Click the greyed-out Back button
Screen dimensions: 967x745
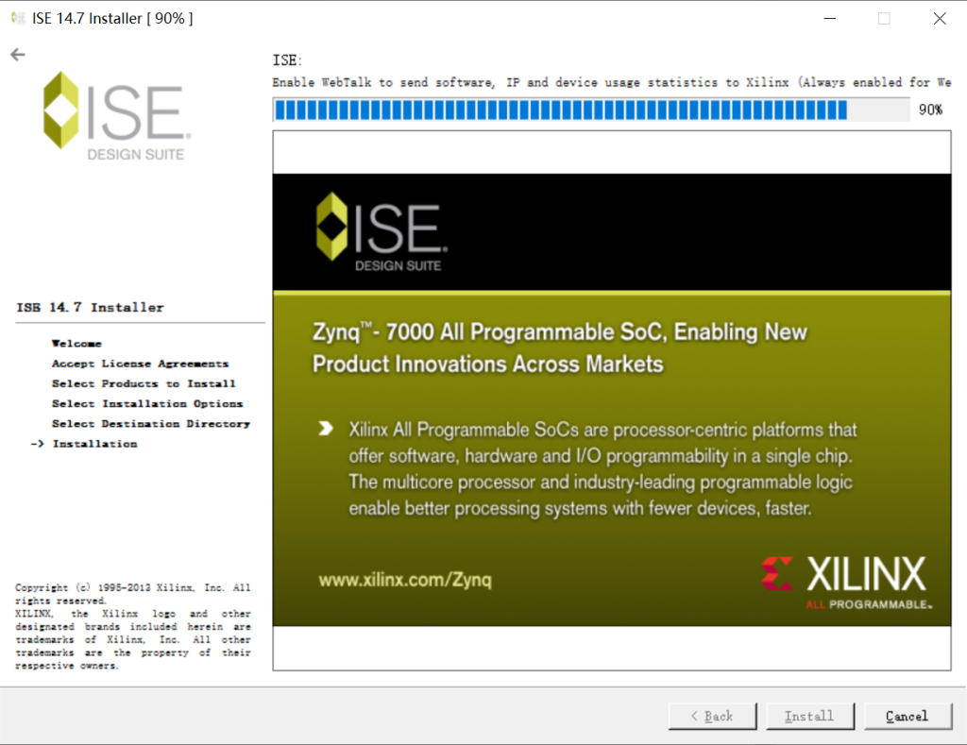[712, 717]
